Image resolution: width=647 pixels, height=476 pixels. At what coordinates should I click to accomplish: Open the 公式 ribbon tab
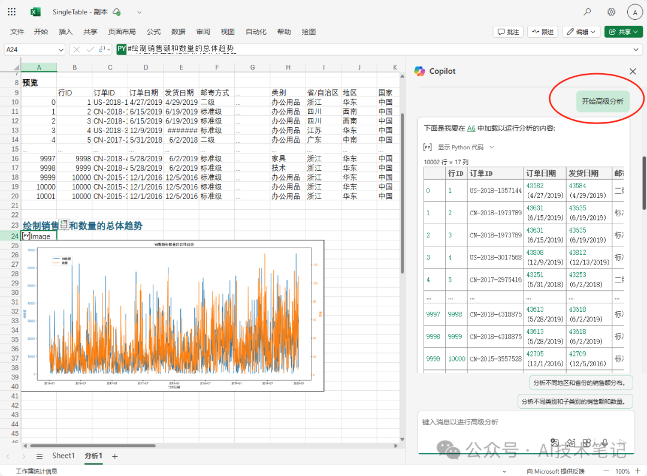[x=153, y=32]
